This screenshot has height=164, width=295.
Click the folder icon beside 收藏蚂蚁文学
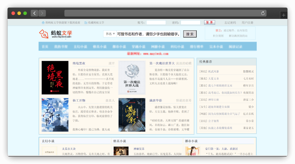tap(86, 23)
